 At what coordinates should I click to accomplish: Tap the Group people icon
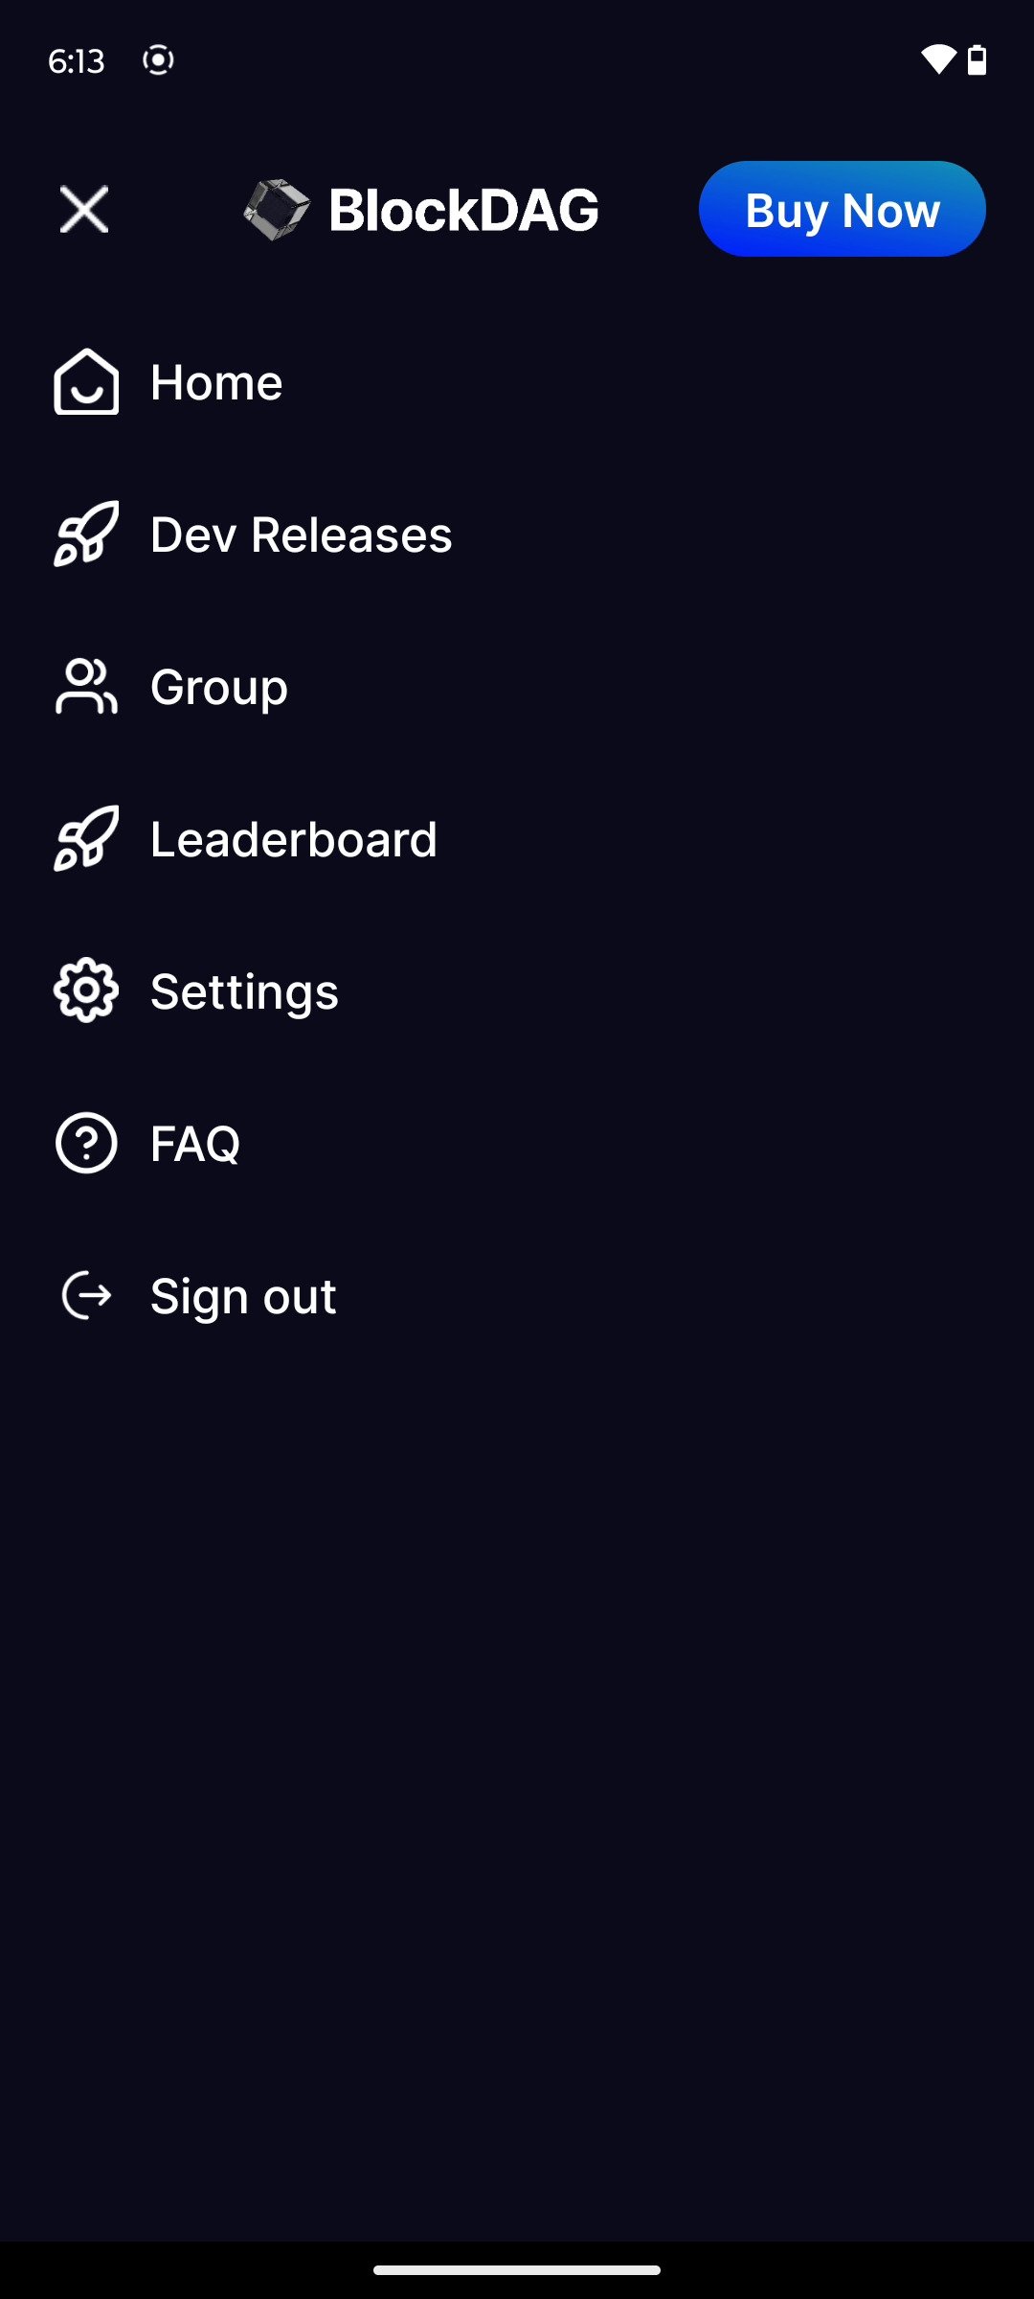click(x=86, y=687)
